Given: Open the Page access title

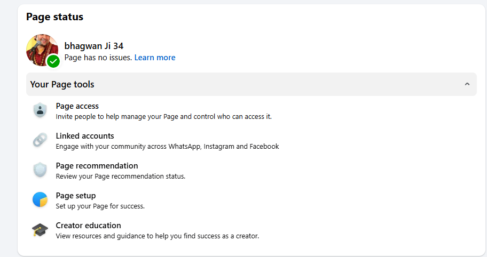Looking at the screenshot, I should point(77,106).
